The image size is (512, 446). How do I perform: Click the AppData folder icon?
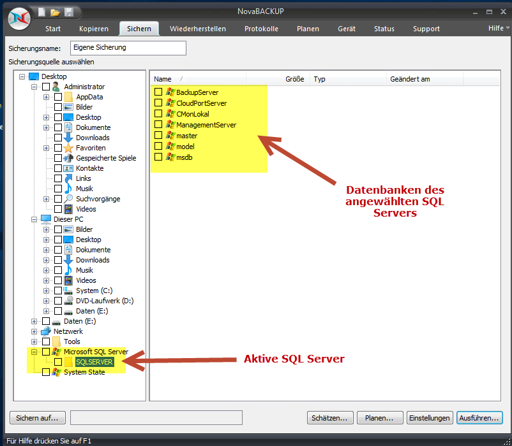pyautogui.click(x=68, y=97)
